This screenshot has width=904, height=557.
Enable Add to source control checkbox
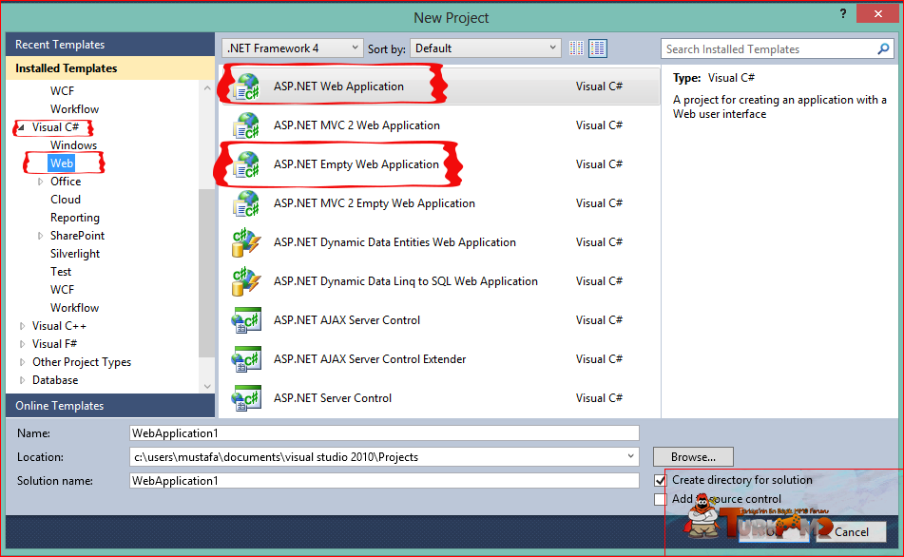tap(661, 499)
